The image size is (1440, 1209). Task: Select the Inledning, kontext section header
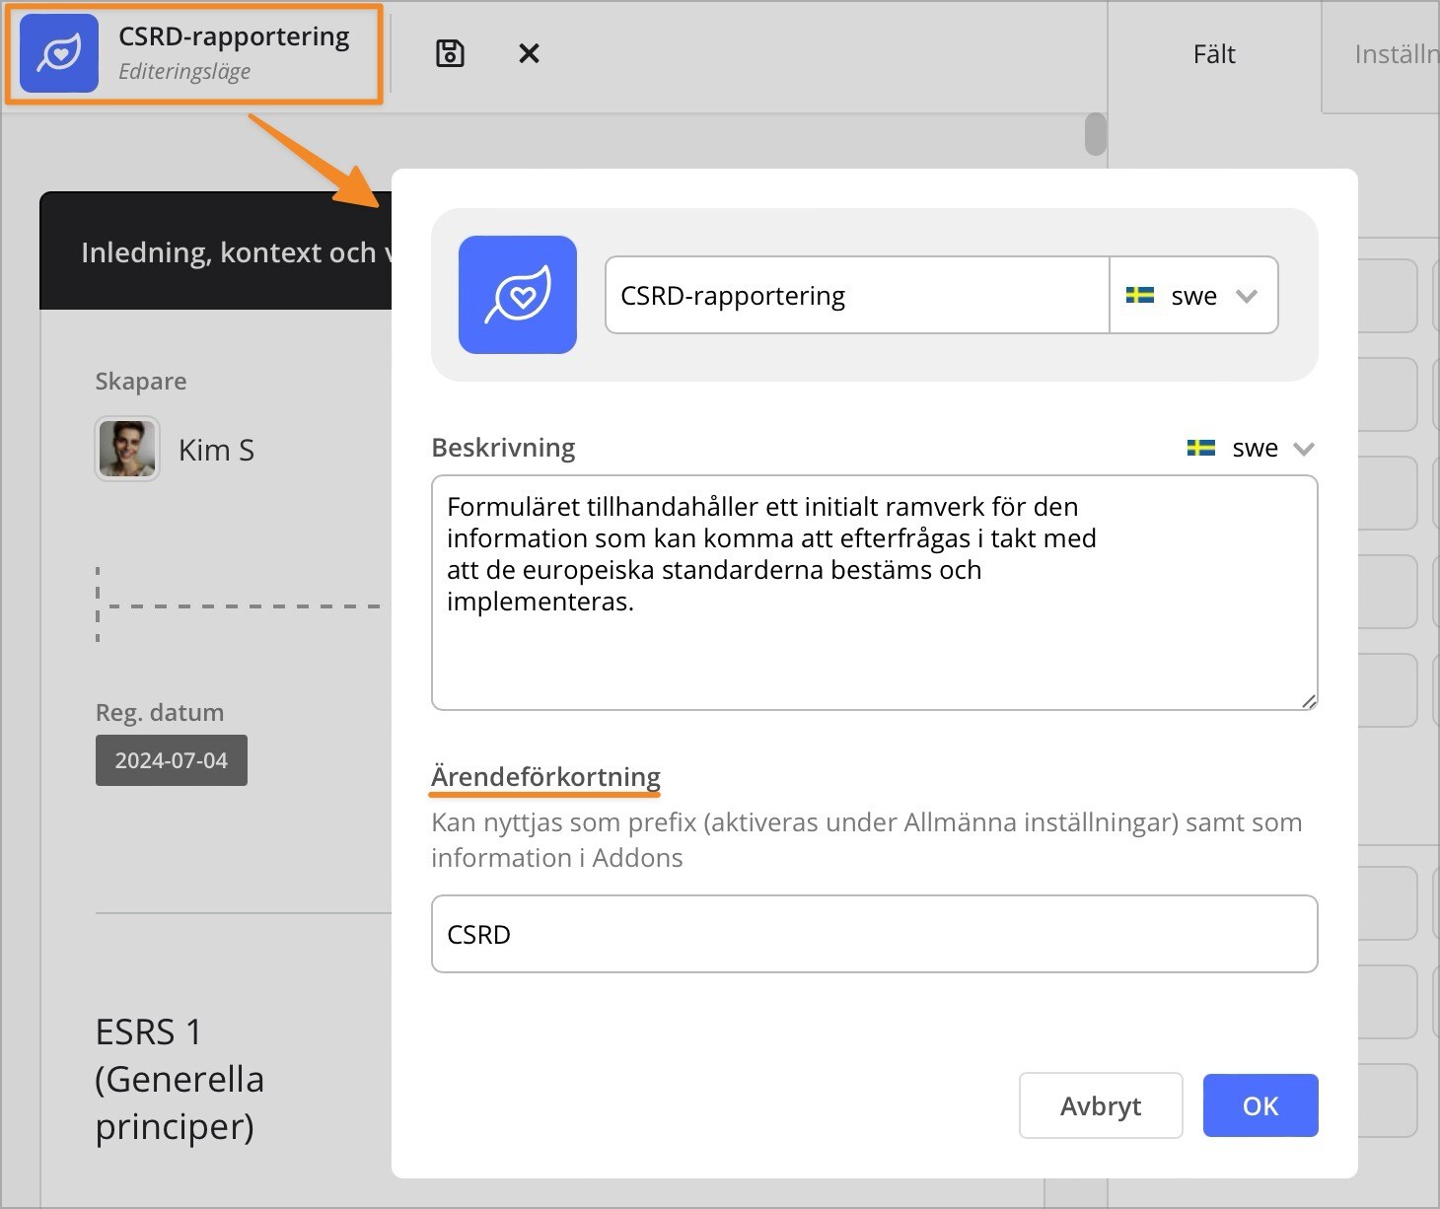[x=227, y=252]
